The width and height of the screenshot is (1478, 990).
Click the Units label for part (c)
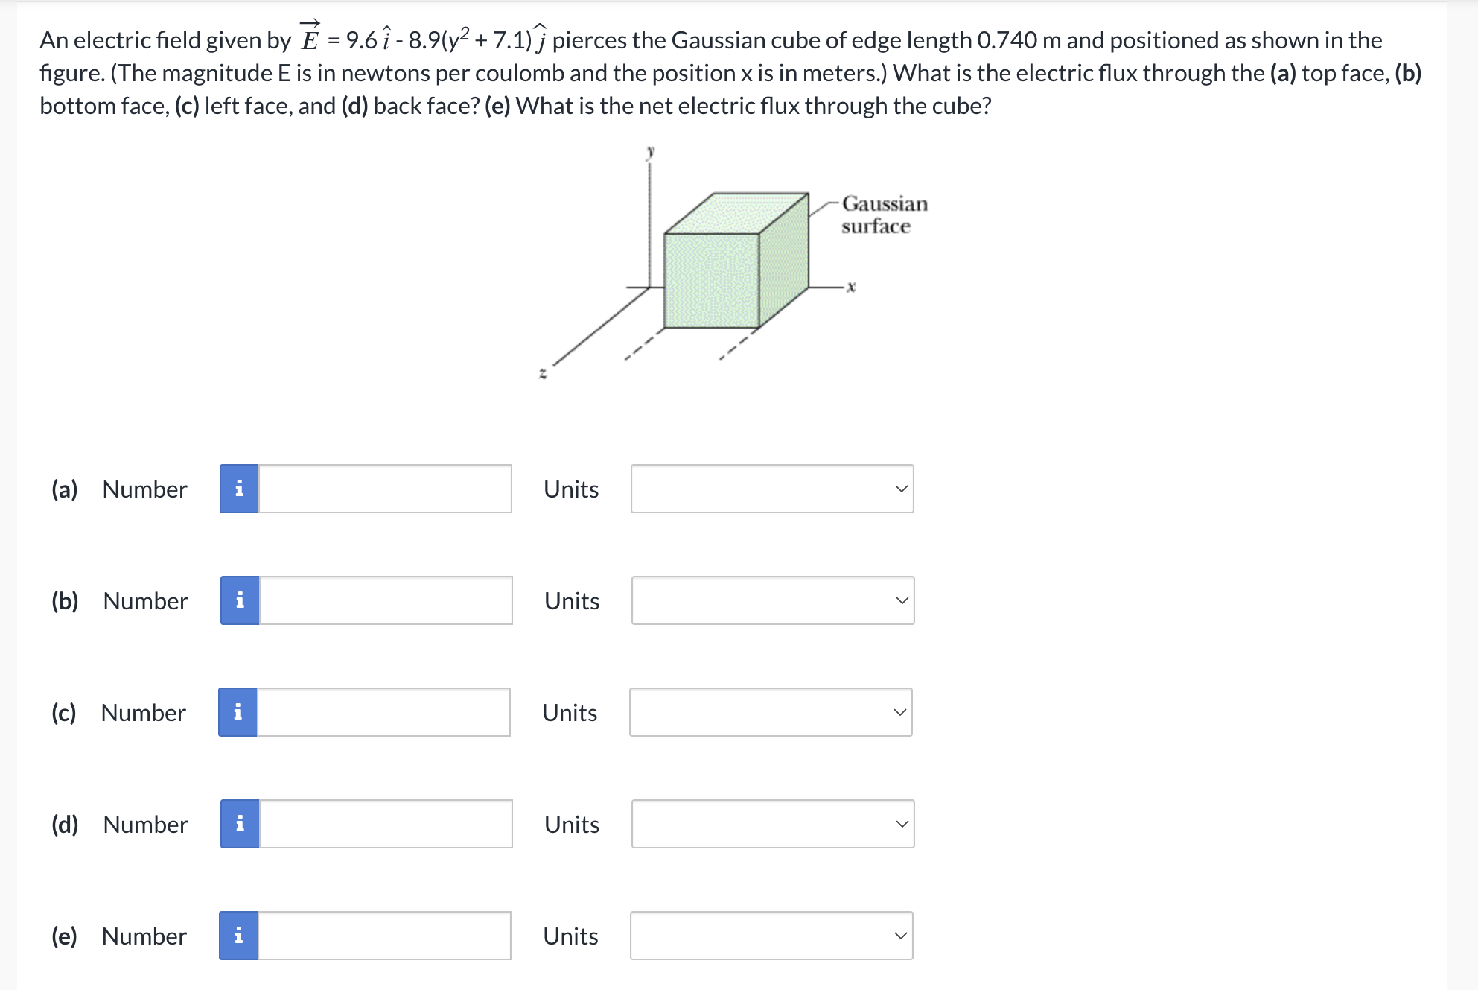[x=570, y=712]
